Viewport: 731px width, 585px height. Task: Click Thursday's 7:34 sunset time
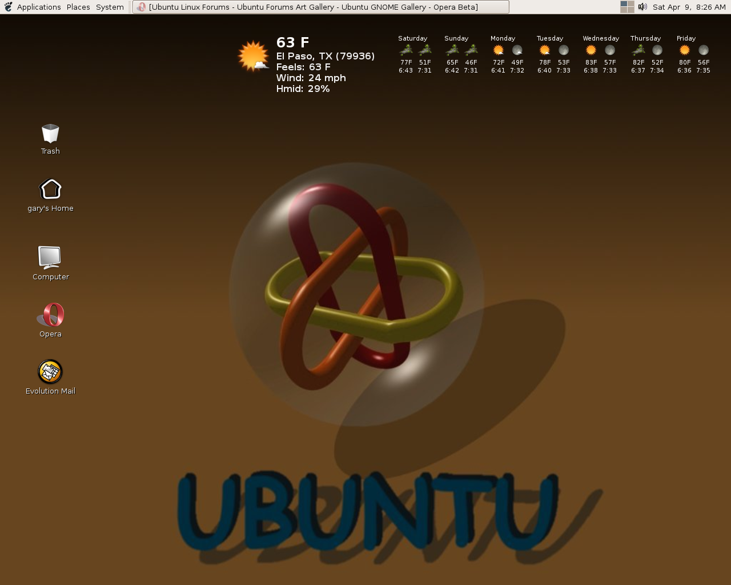pyautogui.click(x=657, y=70)
